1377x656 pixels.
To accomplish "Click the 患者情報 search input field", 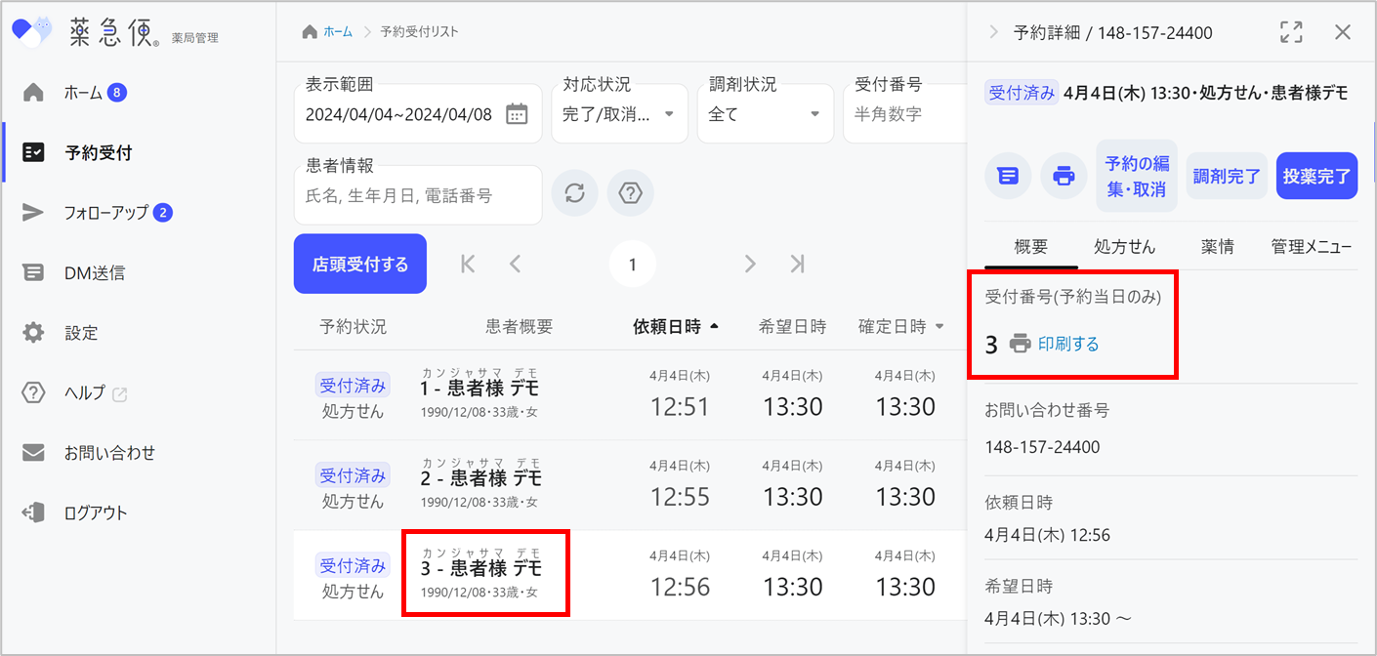I will click(x=418, y=195).
